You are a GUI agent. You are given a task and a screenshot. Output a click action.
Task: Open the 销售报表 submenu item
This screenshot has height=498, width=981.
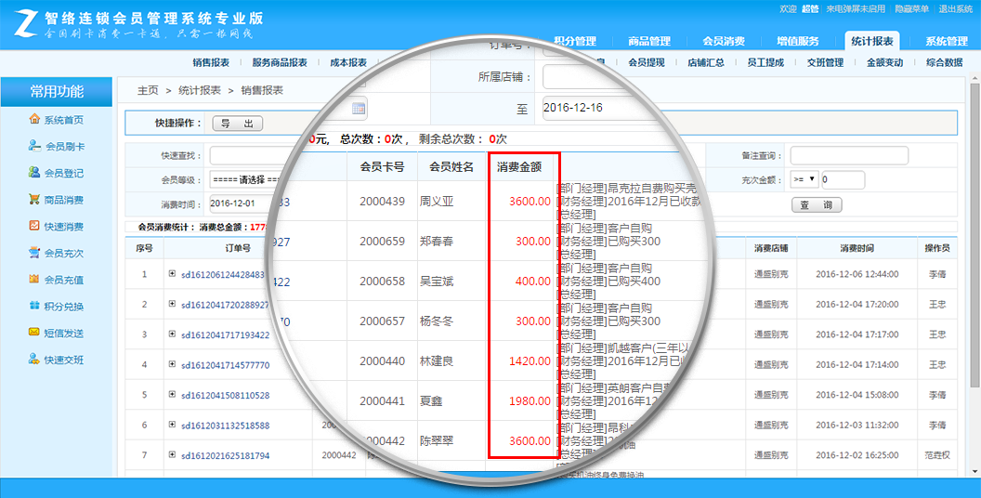tap(211, 62)
